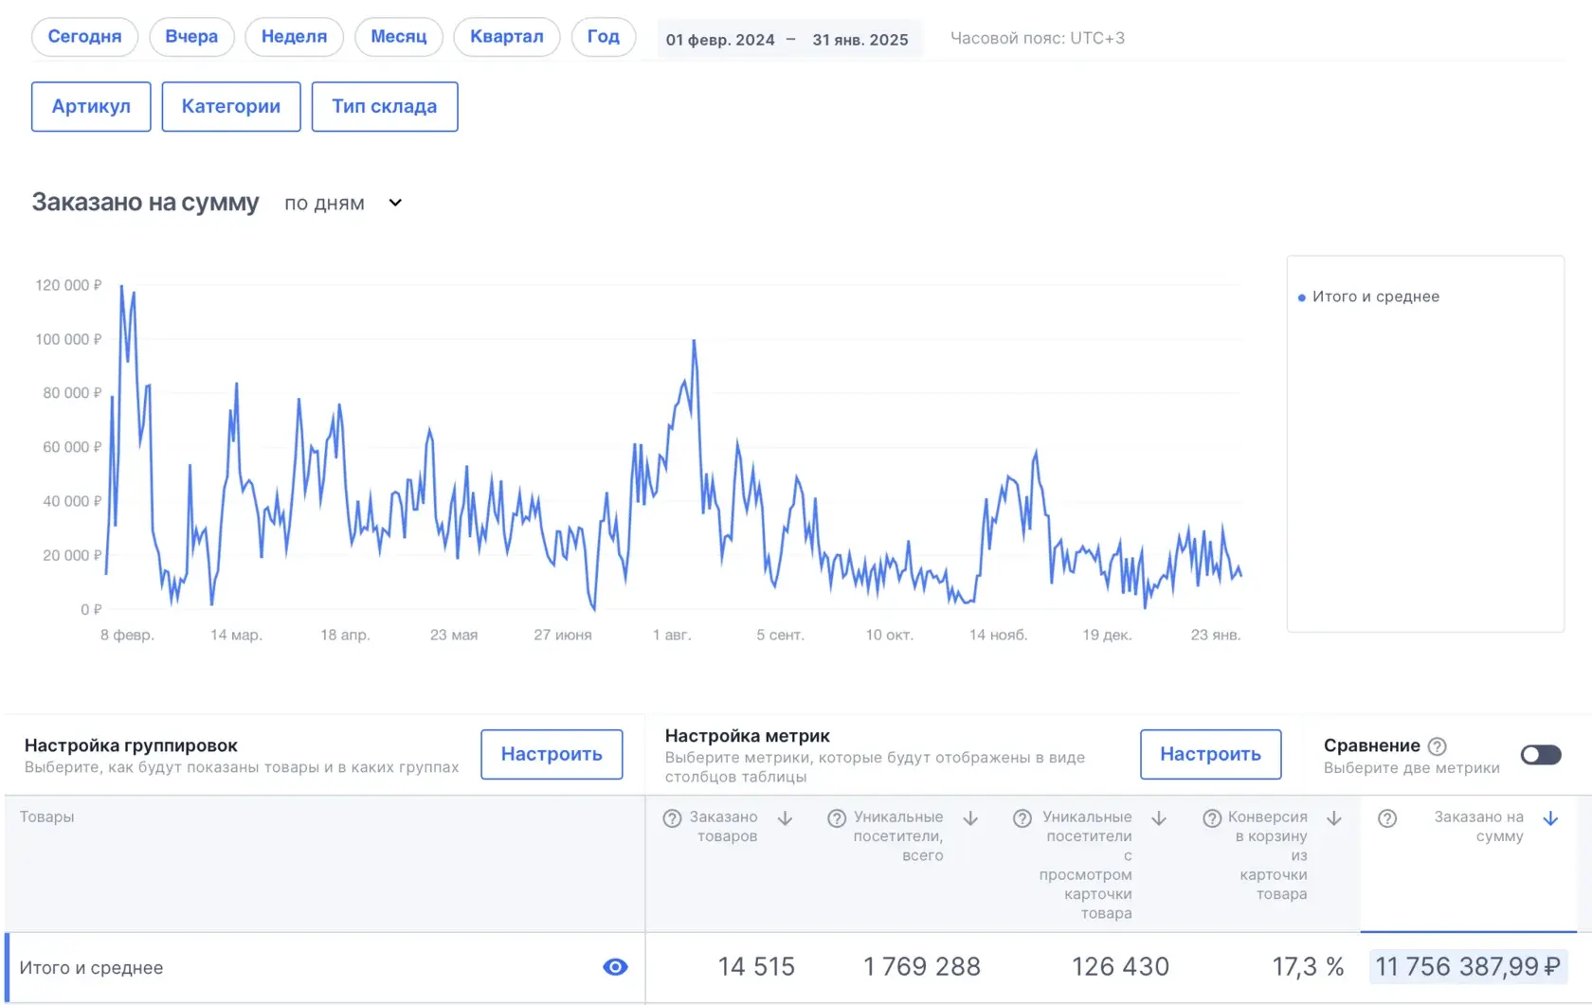Open help icon for Уникальные посетители, всего
1592x1005 pixels.
(x=837, y=818)
